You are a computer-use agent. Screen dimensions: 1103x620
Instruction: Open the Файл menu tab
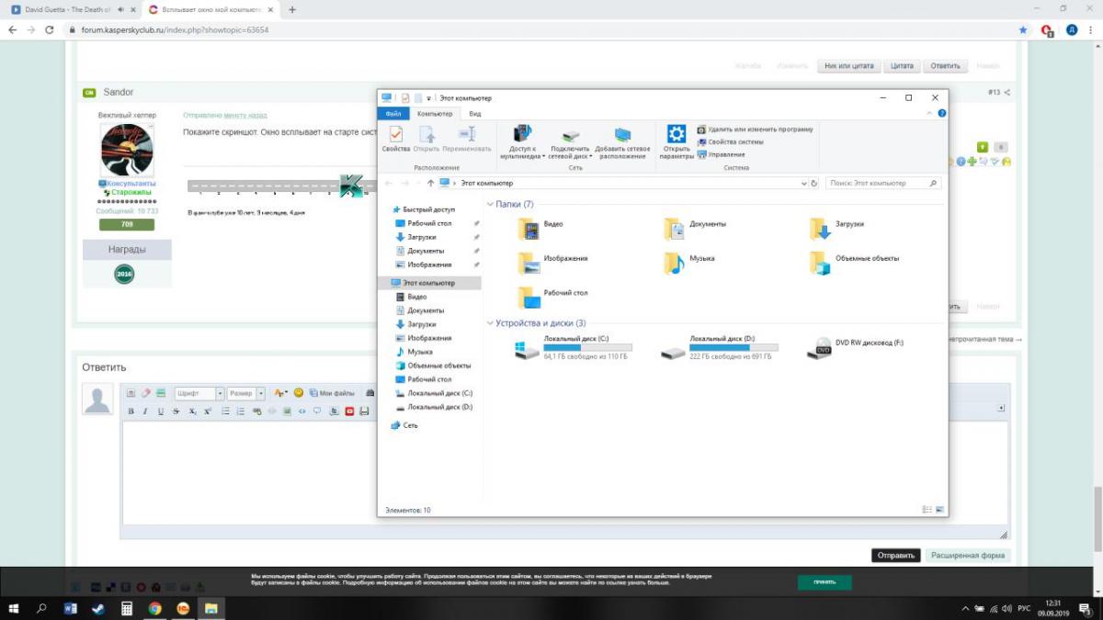click(392, 114)
